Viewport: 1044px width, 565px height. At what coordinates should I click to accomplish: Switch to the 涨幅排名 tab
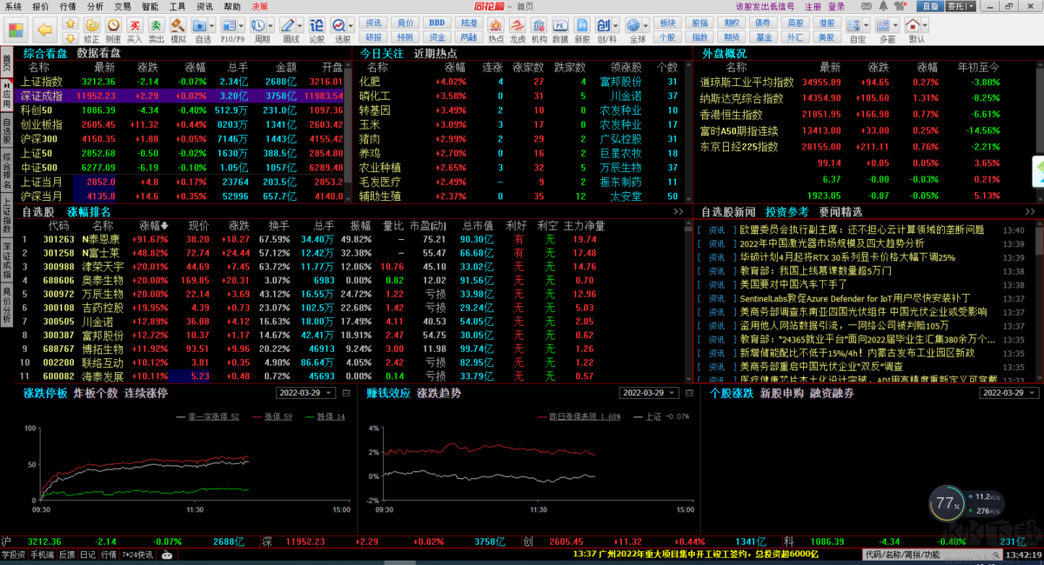(90, 212)
